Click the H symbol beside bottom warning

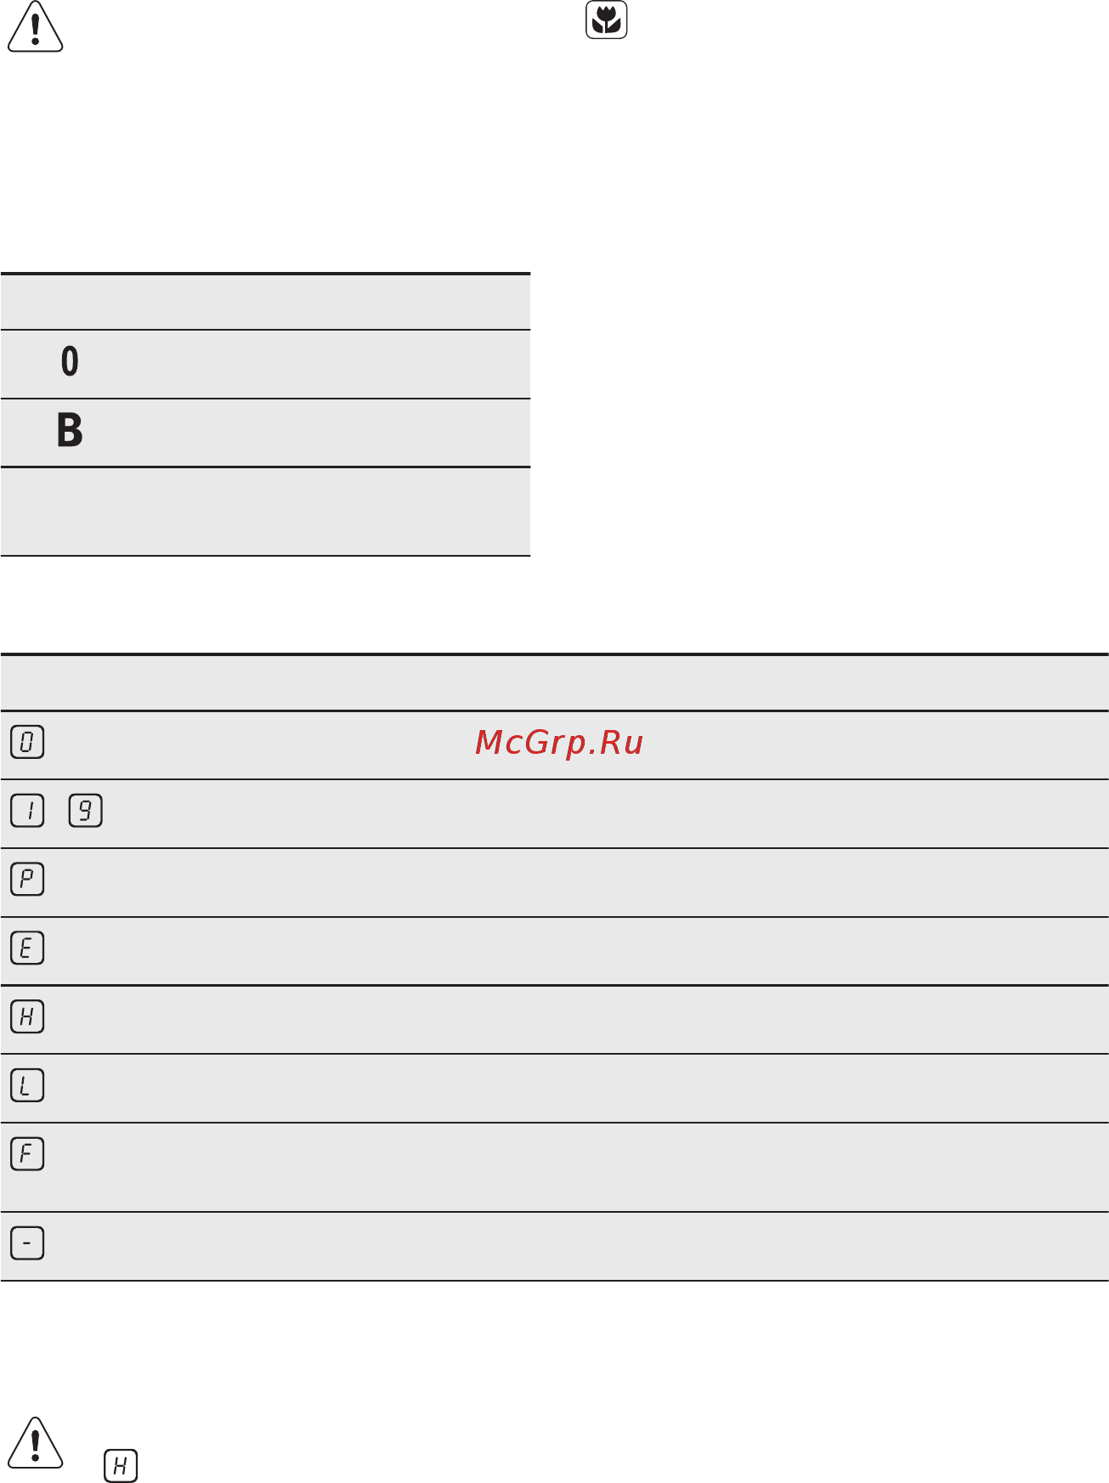coord(121,1466)
